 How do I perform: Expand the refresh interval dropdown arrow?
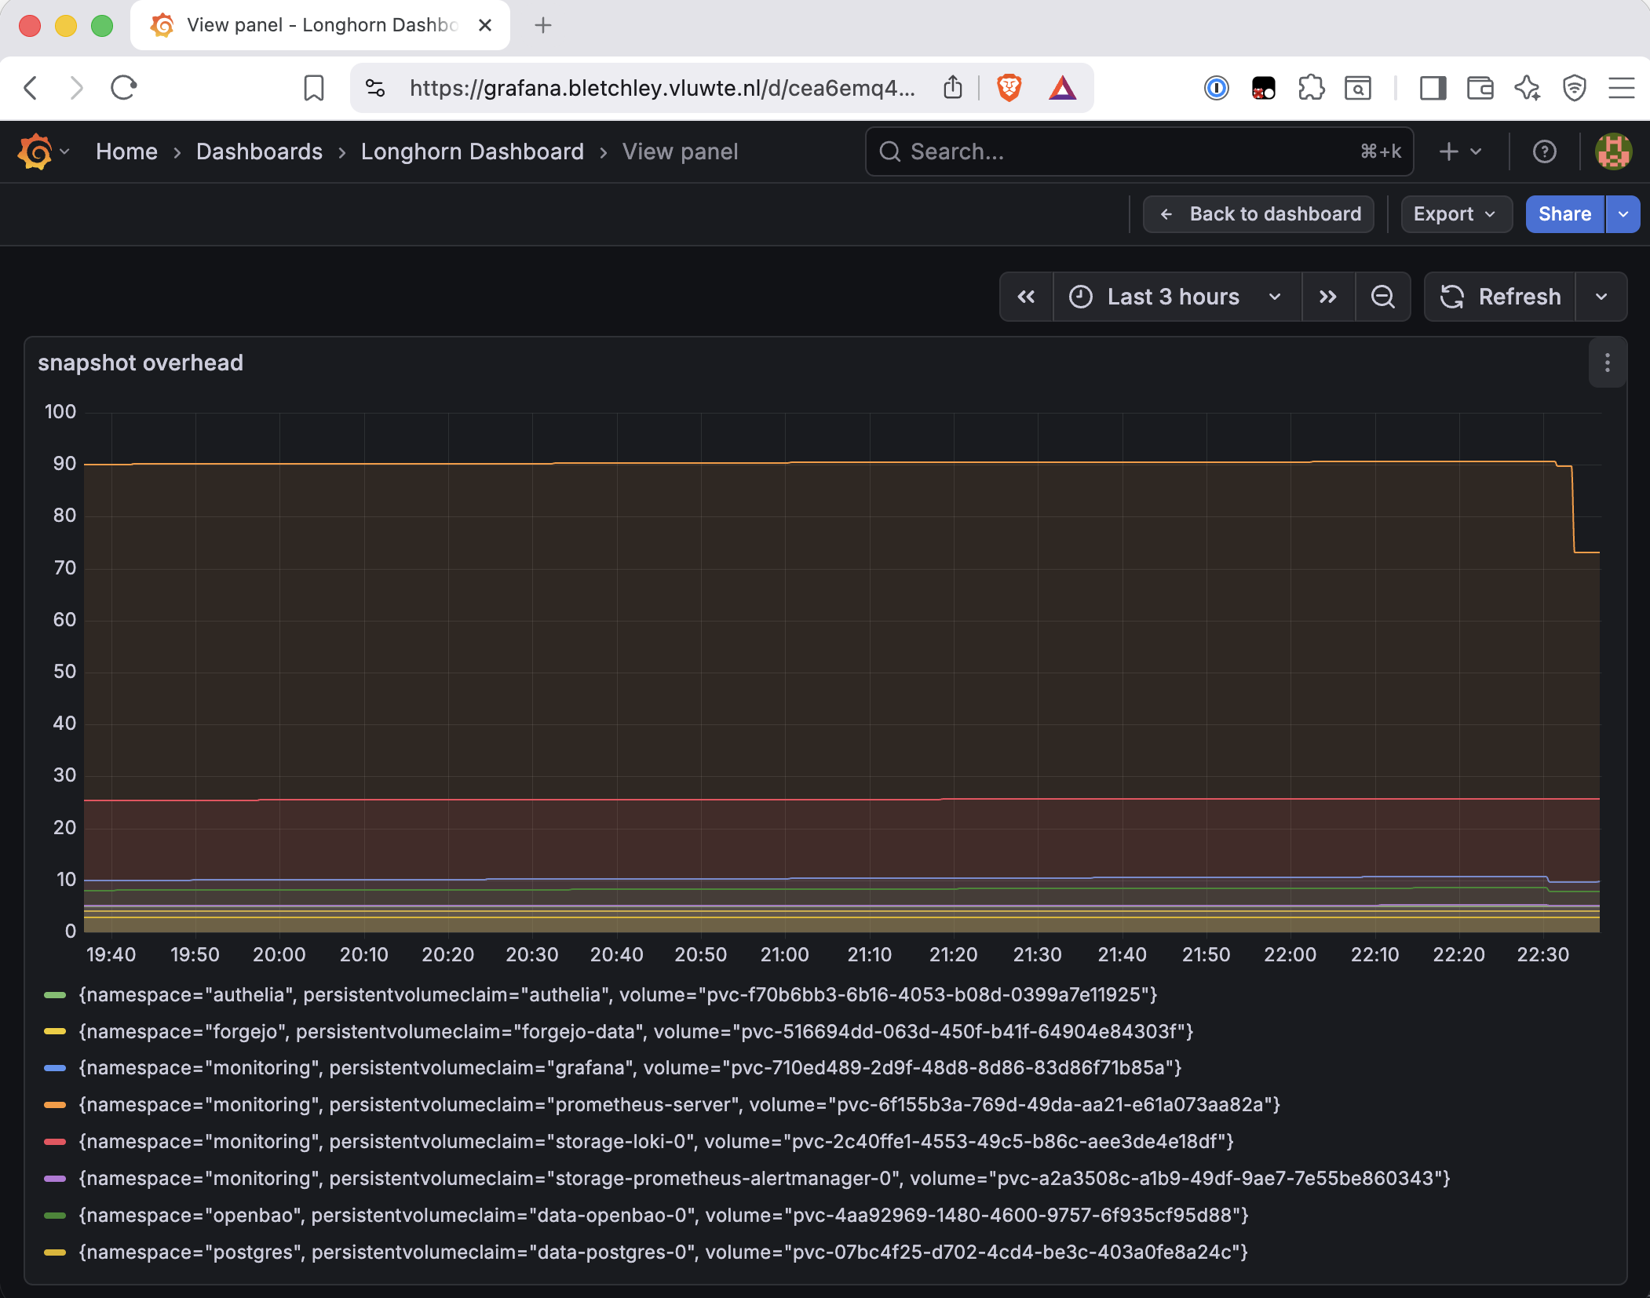click(1601, 297)
